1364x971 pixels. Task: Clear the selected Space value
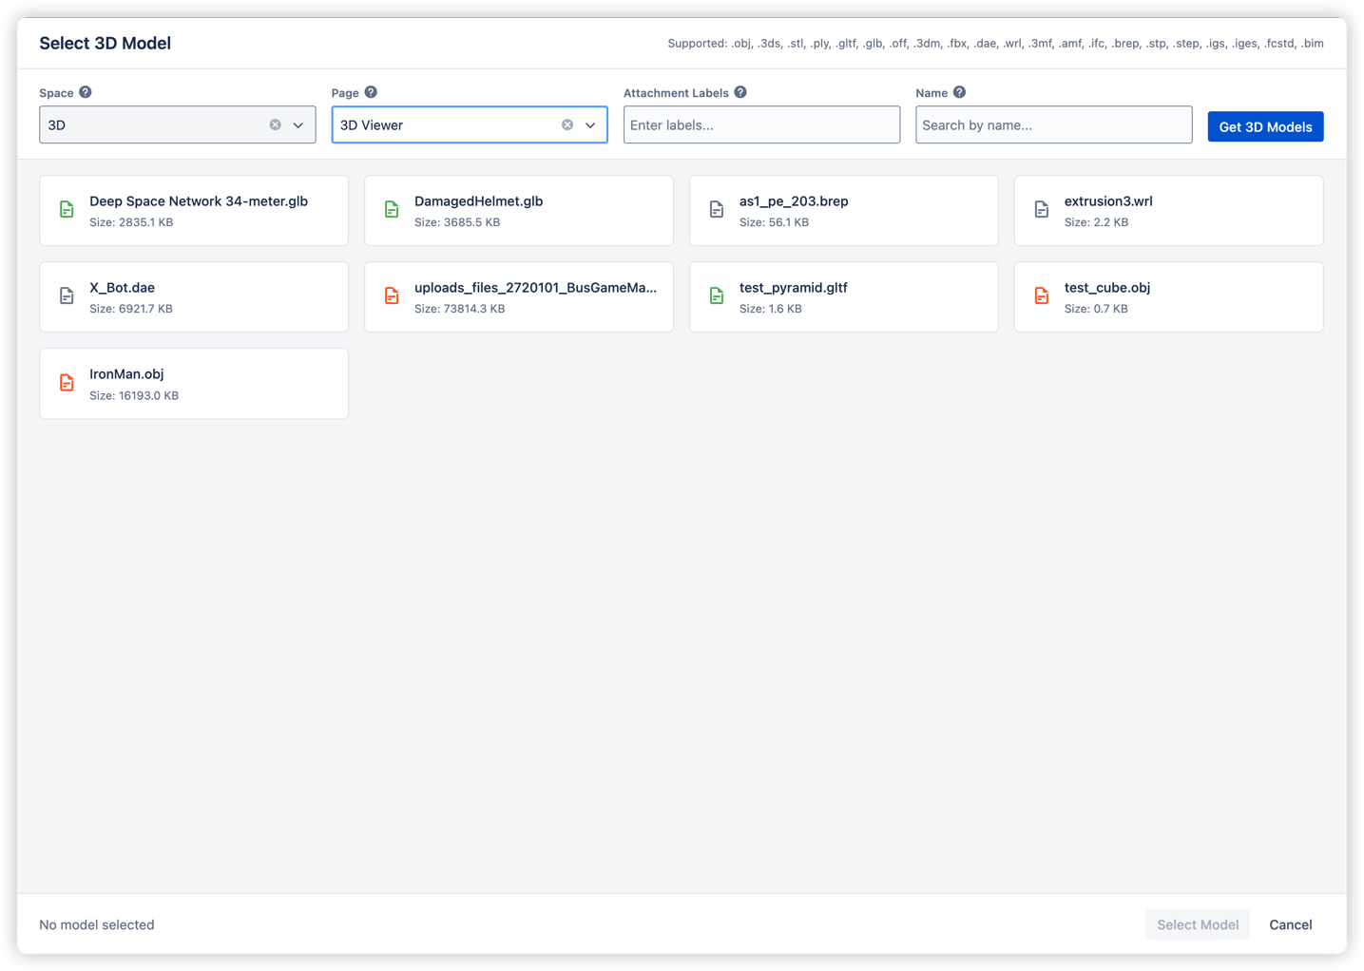click(x=275, y=124)
